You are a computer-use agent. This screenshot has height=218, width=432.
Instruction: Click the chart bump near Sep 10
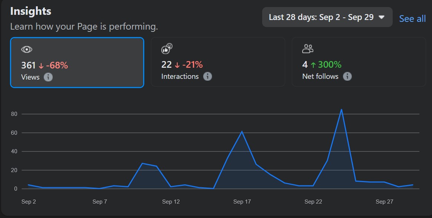(x=142, y=163)
